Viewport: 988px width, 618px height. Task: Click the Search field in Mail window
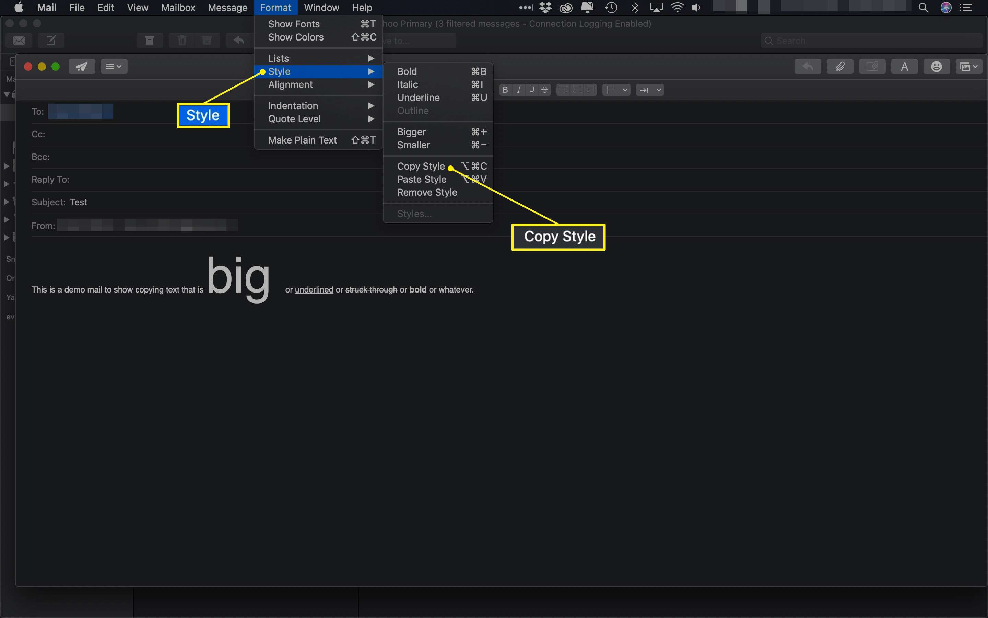click(871, 41)
